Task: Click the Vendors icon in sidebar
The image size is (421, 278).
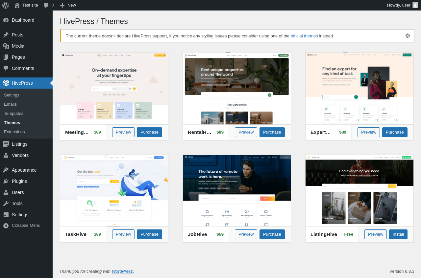Action: pos(6,155)
